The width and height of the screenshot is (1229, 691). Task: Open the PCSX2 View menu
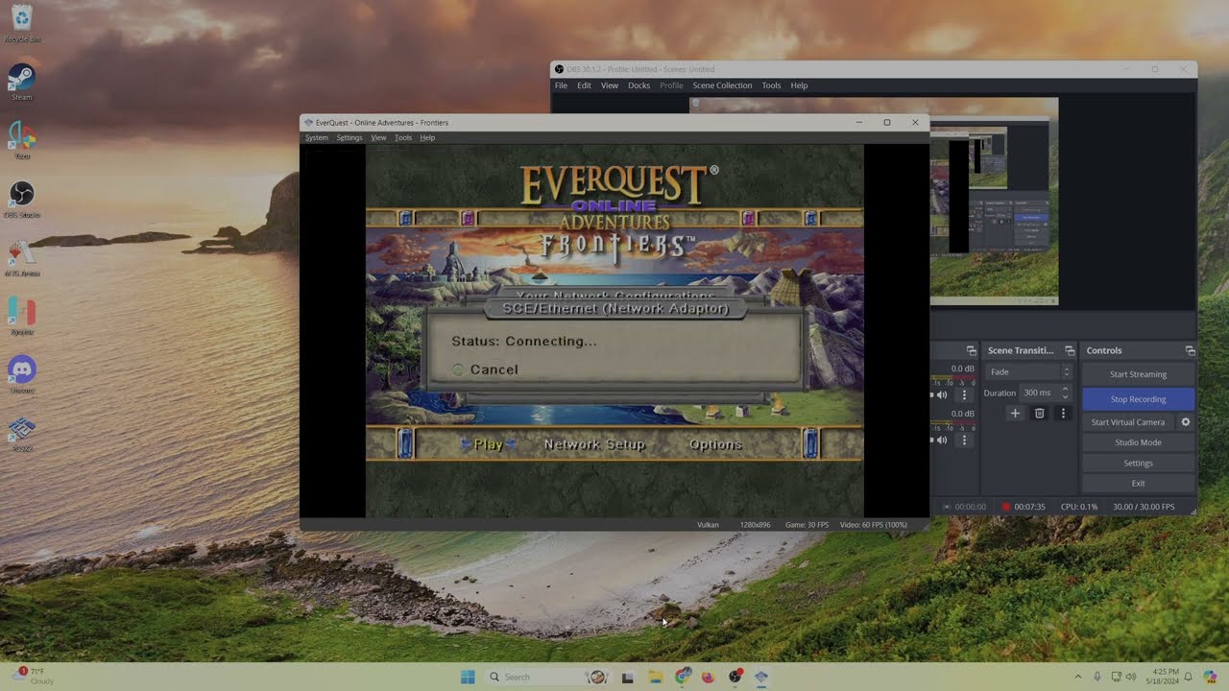point(378,137)
